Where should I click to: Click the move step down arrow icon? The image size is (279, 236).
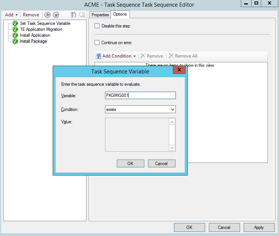56,15
